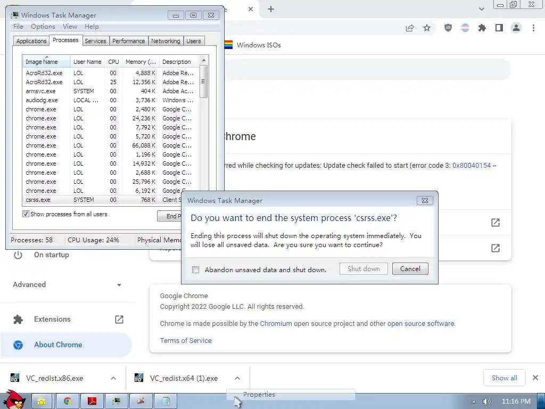545x409 pixels.
Task: Select chrome.exe row using 66,088 K
Action: pyautogui.click(x=111, y=145)
